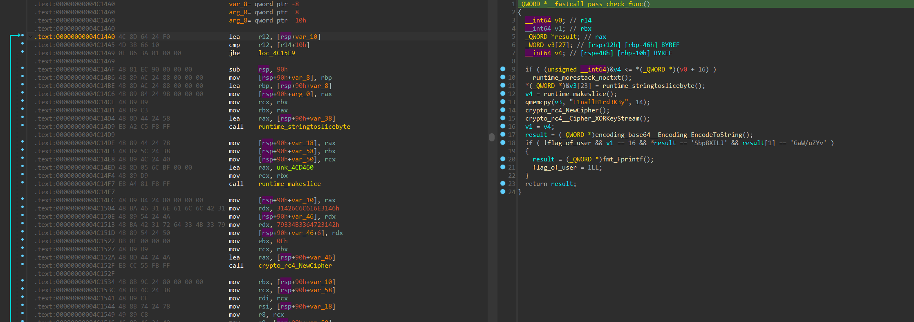Select the 0Eh operand of mov ebx

(282, 241)
